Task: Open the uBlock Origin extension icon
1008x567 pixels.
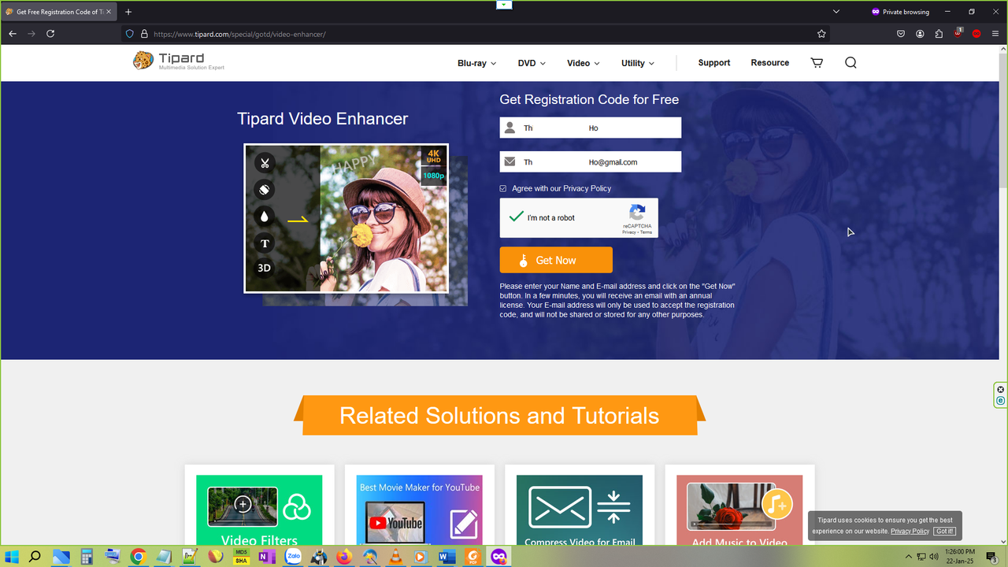Action: click(x=958, y=34)
